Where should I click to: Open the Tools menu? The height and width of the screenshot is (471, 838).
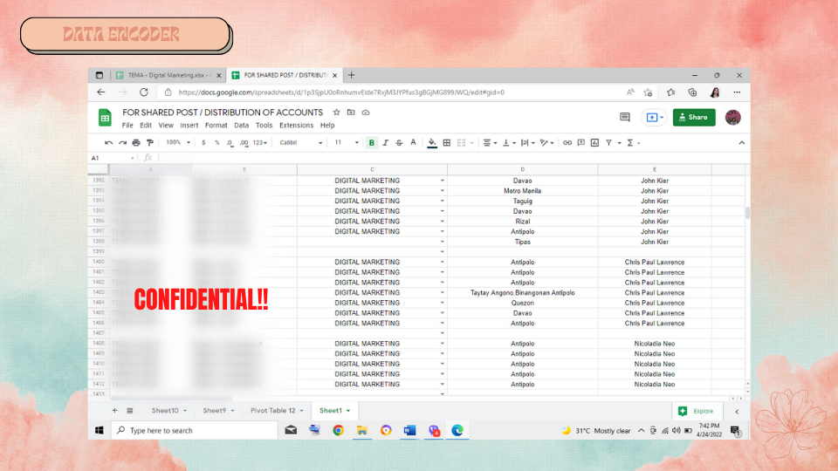[x=264, y=125]
